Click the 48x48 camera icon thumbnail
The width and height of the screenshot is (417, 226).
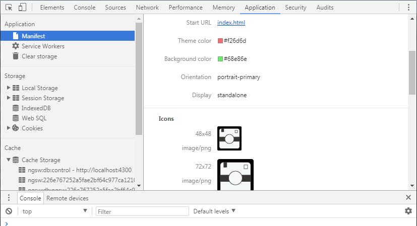229,138
